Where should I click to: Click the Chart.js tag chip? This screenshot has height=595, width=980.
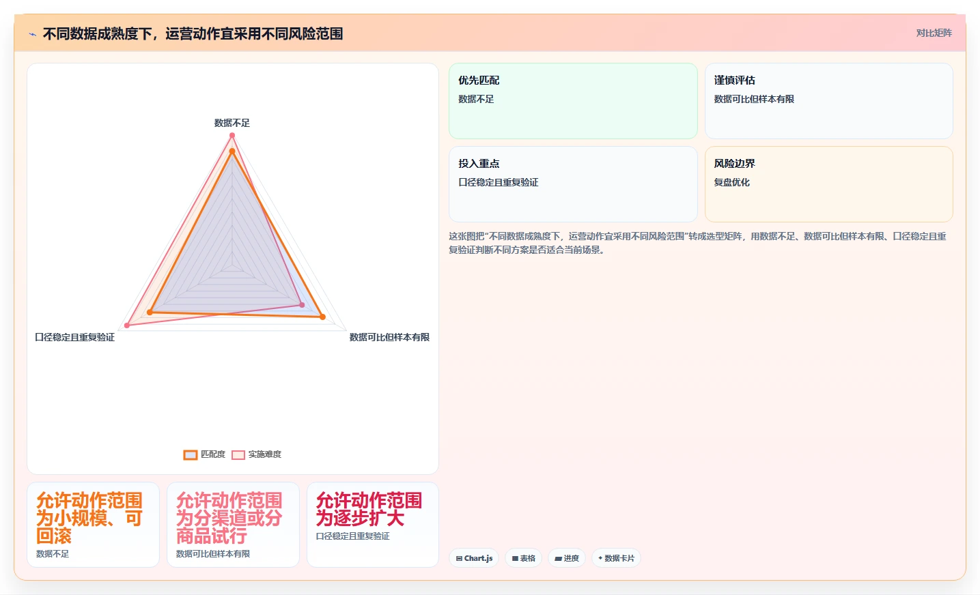474,558
